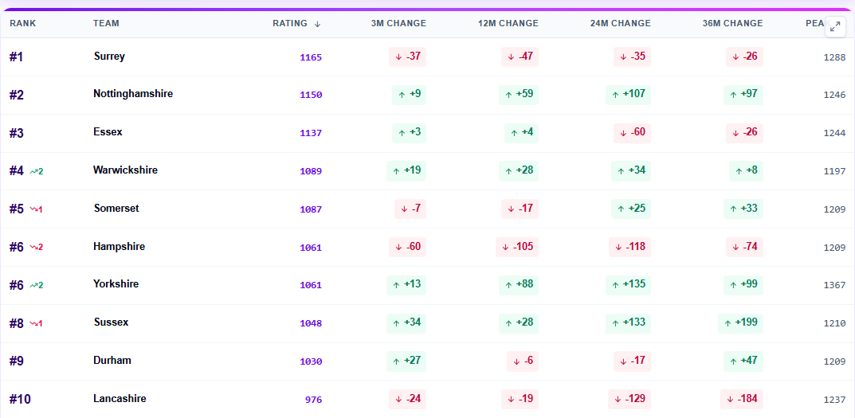
Task: Expand the table to fullscreen
Action: [835, 27]
